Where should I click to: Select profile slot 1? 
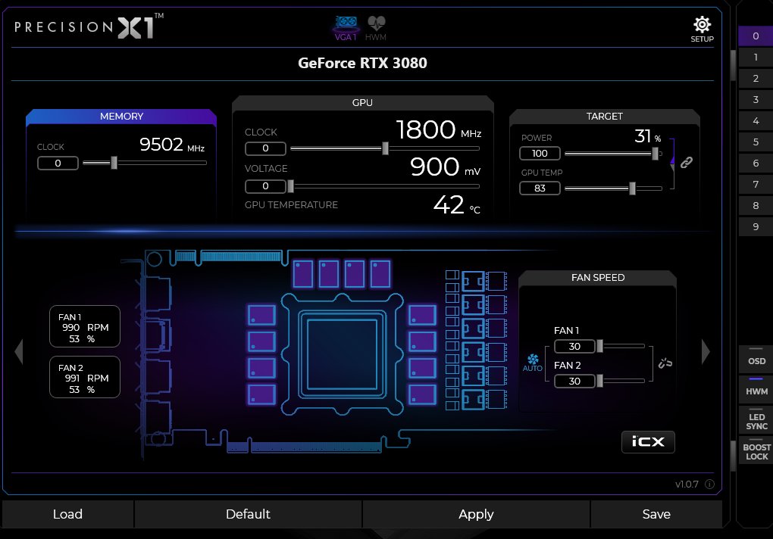pyautogui.click(x=756, y=57)
